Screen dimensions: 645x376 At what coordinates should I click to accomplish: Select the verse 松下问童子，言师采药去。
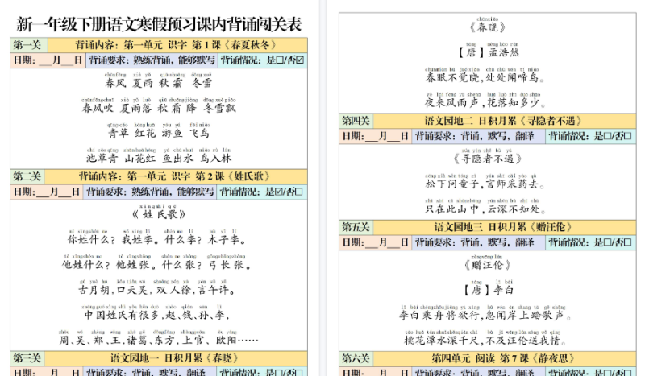tap(485, 184)
